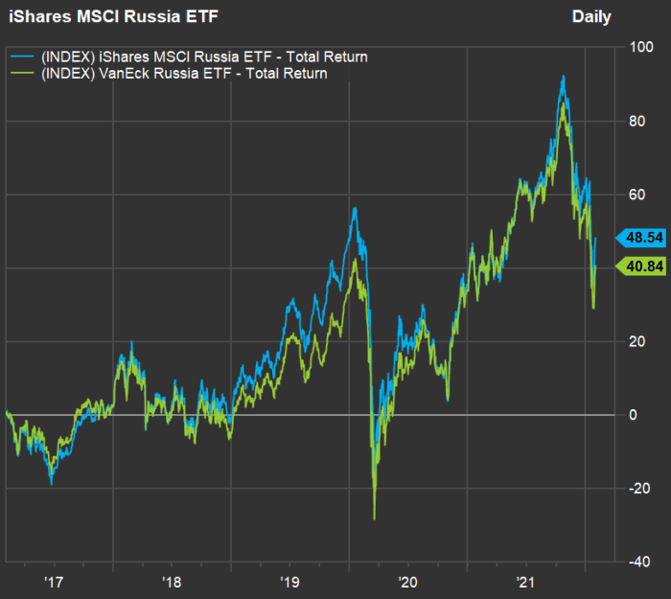Click the '21 year label on x-axis
The width and height of the screenshot is (671, 599).
[525, 581]
